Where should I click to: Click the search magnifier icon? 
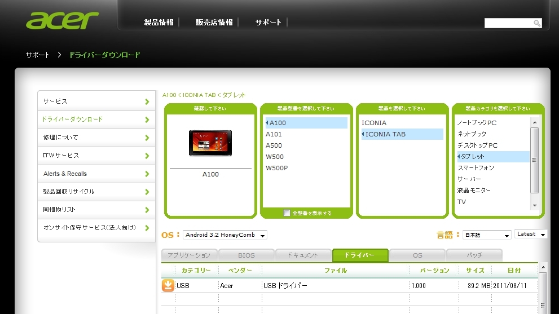[537, 23]
